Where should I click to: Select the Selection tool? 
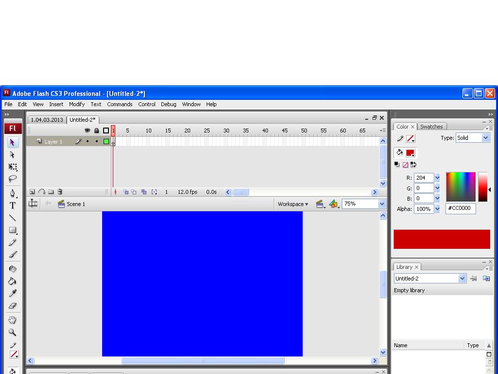[x=12, y=142]
